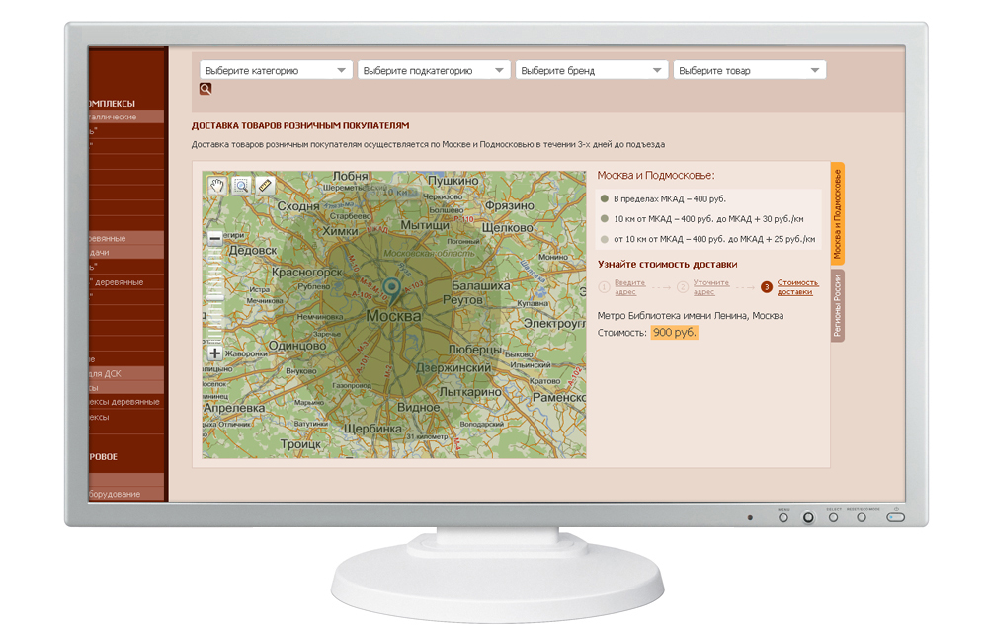Screen dimensions: 988x628
Task: Click the 'Люберцы' label on the map
Action: coord(475,349)
